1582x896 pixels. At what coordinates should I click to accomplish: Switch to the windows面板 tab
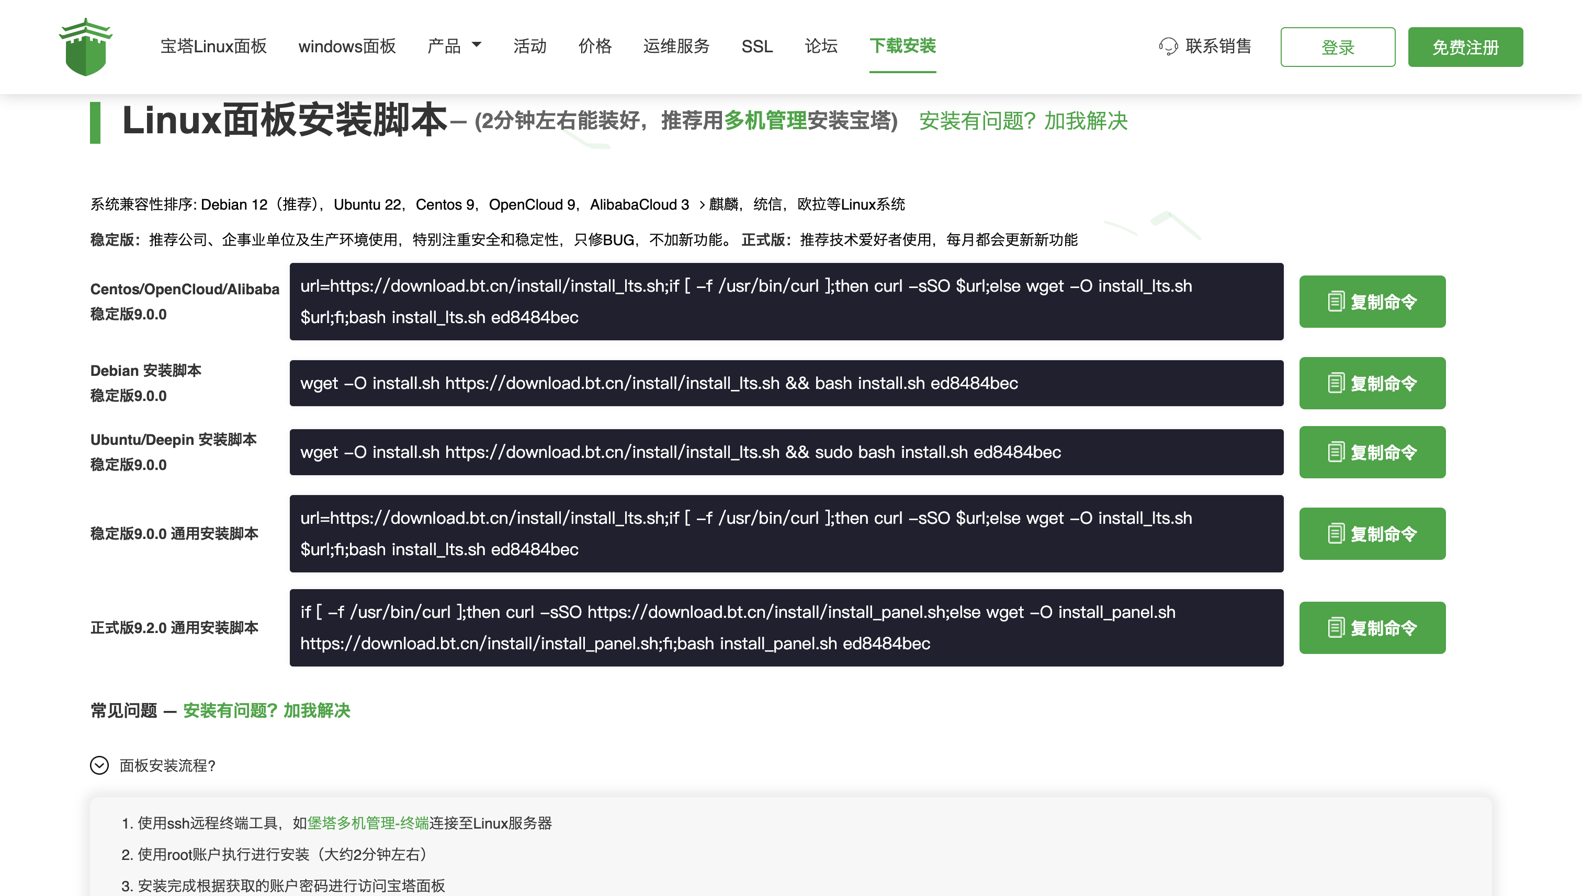coord(347,46)
